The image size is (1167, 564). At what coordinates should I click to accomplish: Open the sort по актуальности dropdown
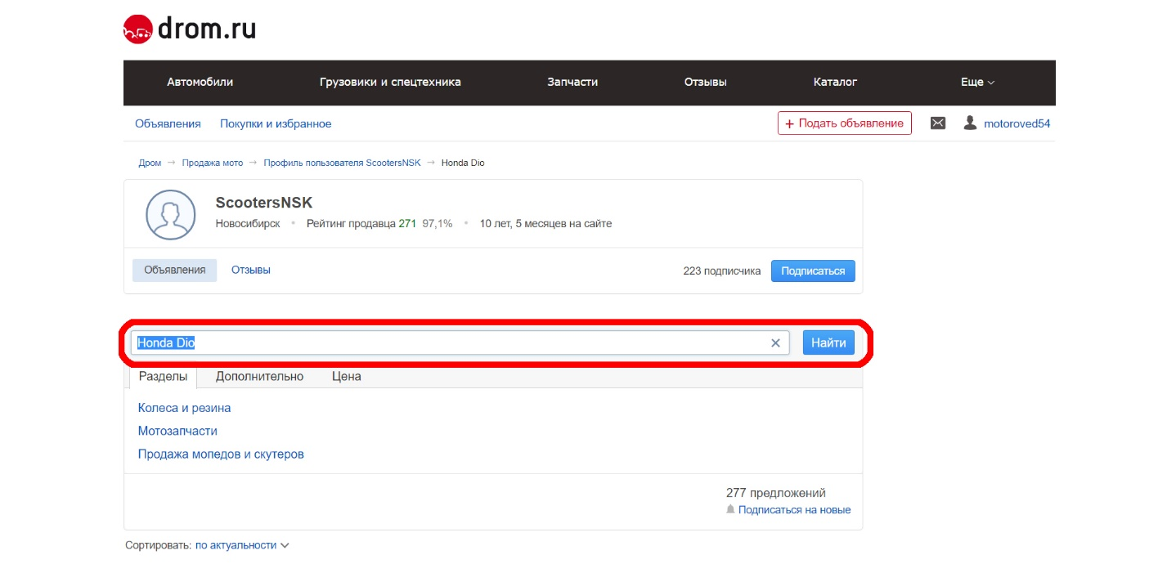tap(242, 544)
